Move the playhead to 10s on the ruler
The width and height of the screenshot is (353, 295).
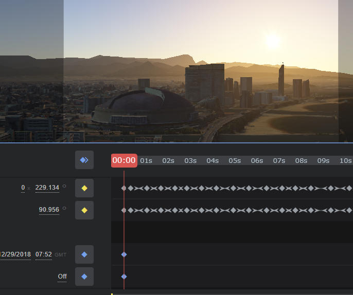[345, 160]
